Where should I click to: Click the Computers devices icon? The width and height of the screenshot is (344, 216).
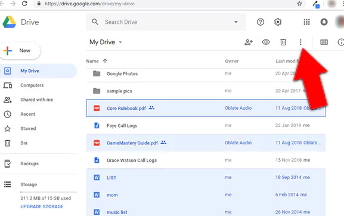pos(8,85)
